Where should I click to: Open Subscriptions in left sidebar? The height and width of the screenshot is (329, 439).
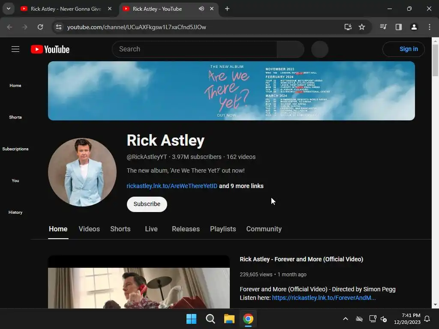pyautogui.click(x=15, y=149)
